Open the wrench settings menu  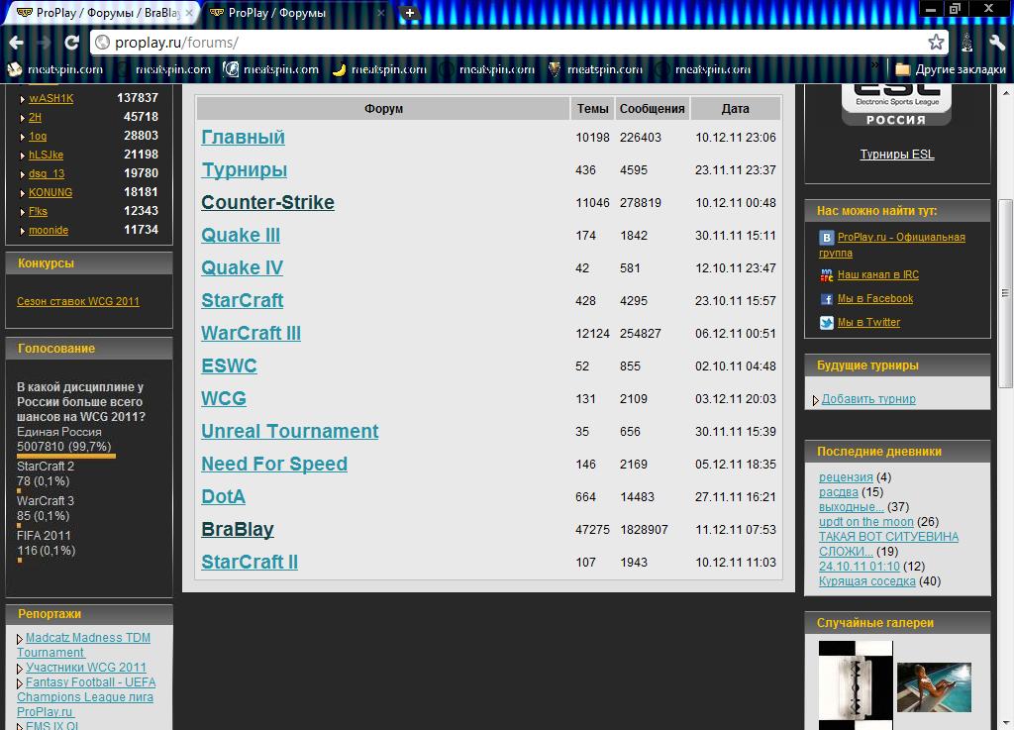click(x=996, y=43)
